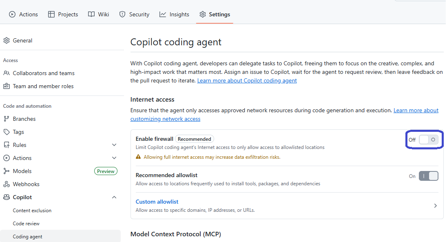447x242 pixels.
Task: Select Content exclusion in sidebar
Action: pos(32,211)
